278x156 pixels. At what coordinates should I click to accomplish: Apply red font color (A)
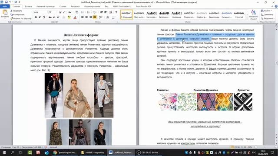[x=75, y=17]
